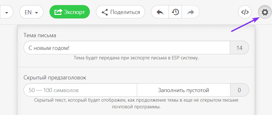Open version history clock icon
This screenshot has height=115, width=272.
coord(175,12)
